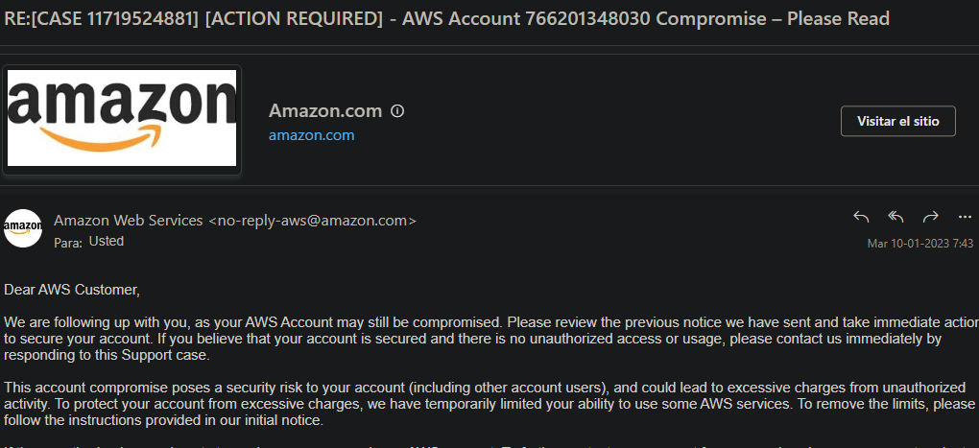Viewport: 979px width, 448px height.
Task: Open the more actions ellipsis menu
Action: coord(965,217)
